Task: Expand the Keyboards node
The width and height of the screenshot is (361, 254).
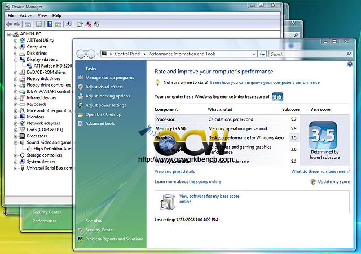Action: 16,105
